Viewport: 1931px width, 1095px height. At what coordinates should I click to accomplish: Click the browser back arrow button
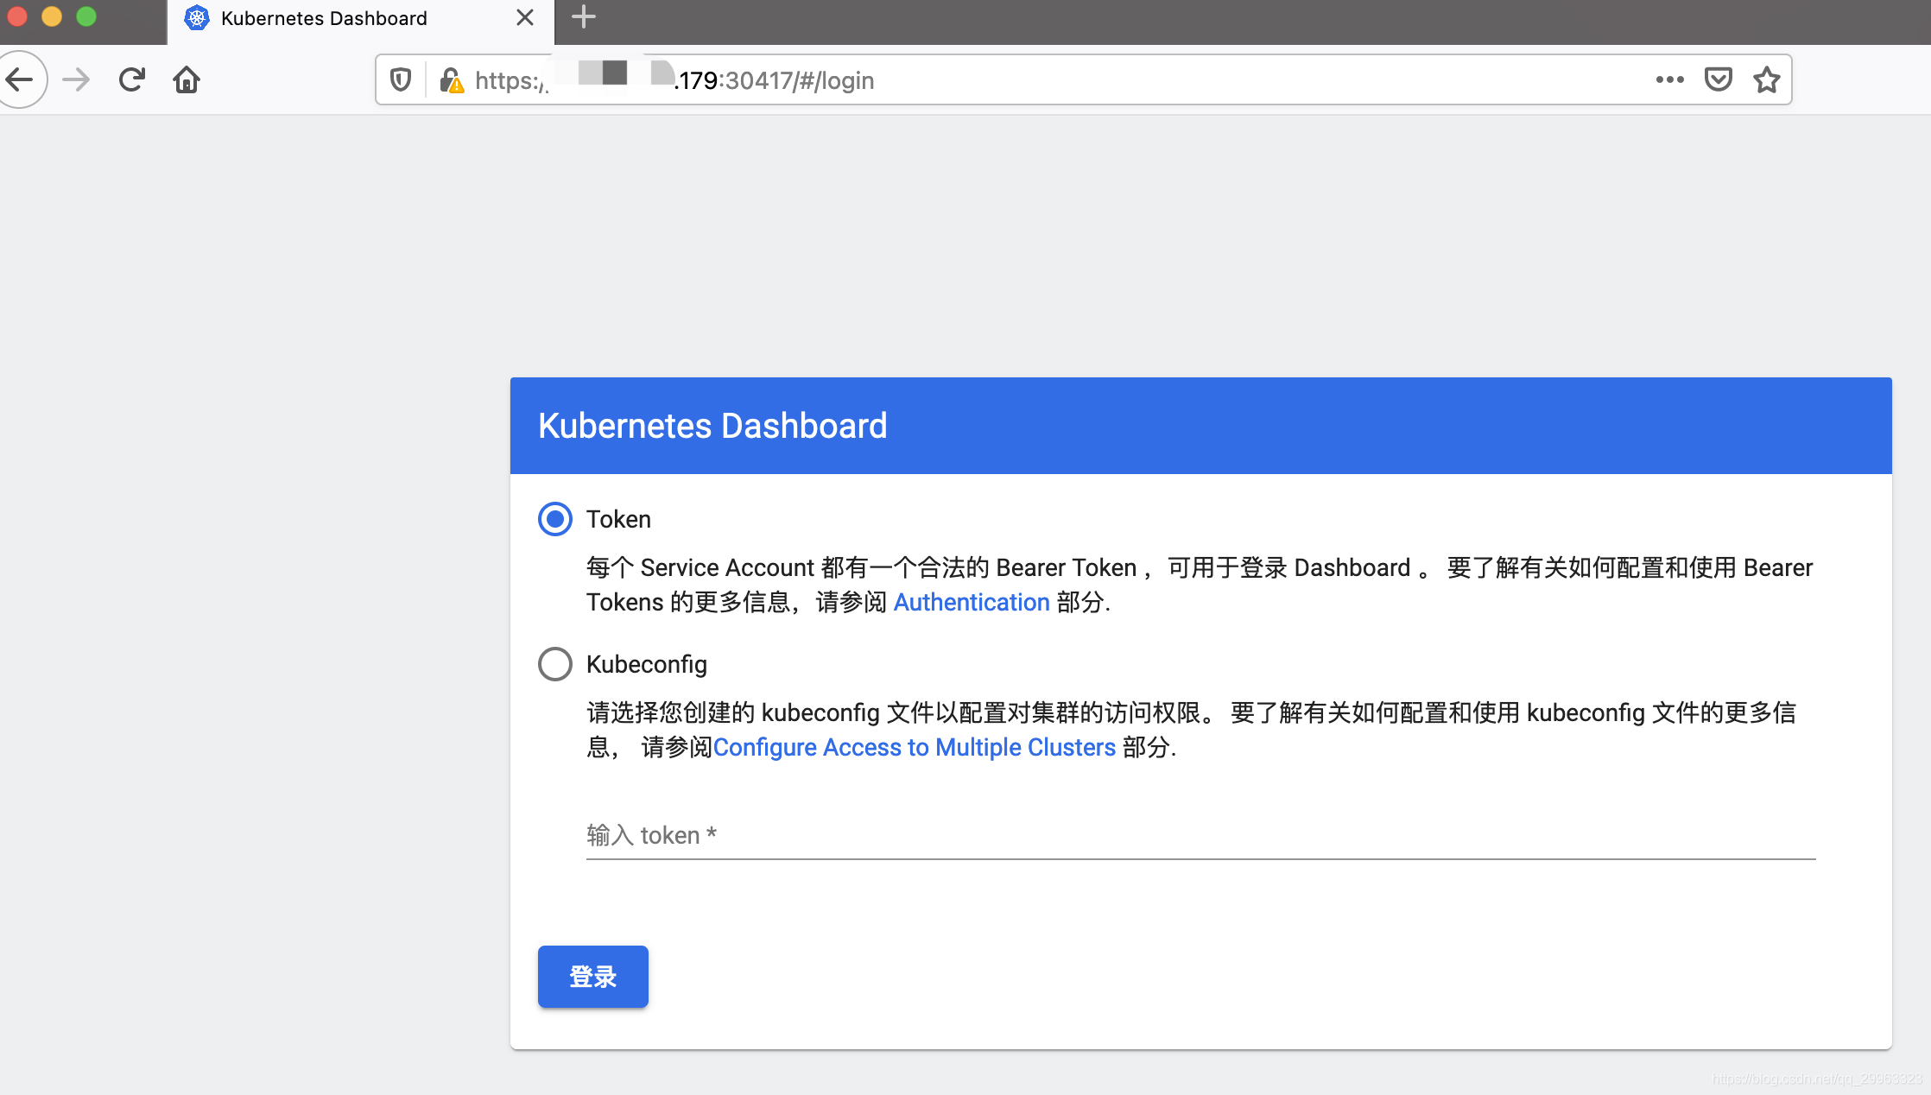[19, 80]
